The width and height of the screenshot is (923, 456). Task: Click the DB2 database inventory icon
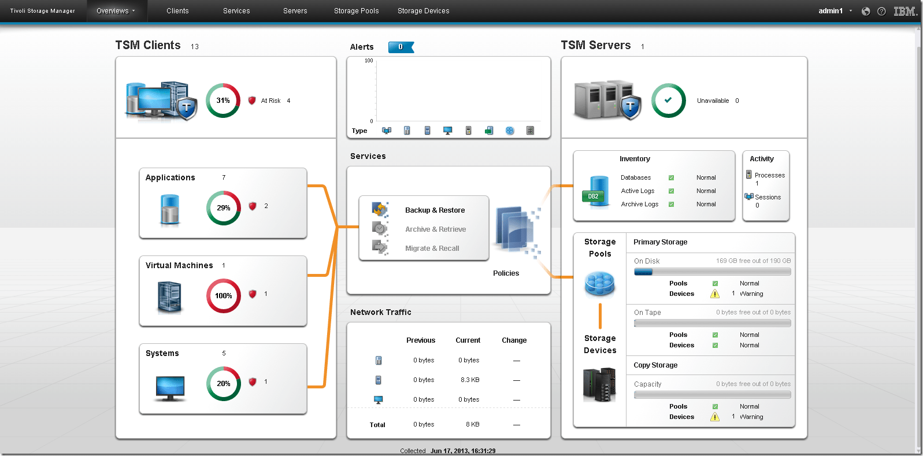point(595,191)
